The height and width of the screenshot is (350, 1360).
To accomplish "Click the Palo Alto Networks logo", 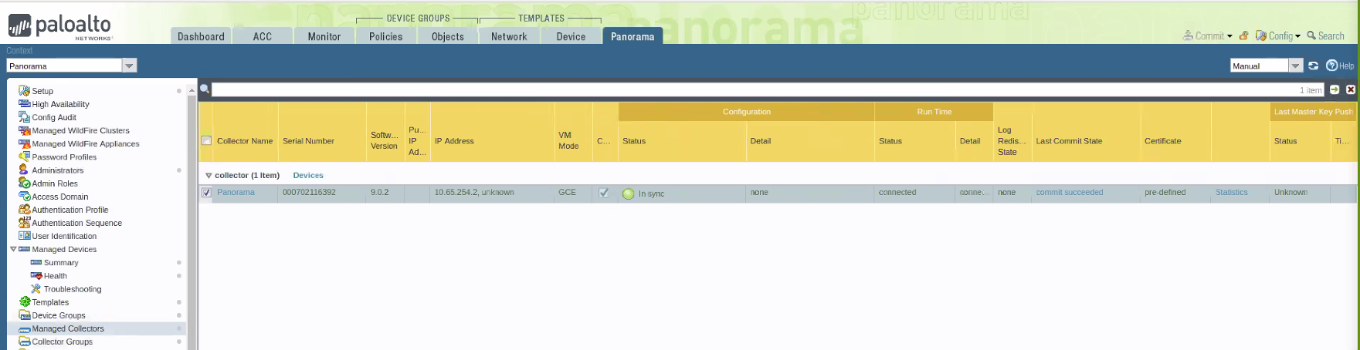I will [61, 26].
